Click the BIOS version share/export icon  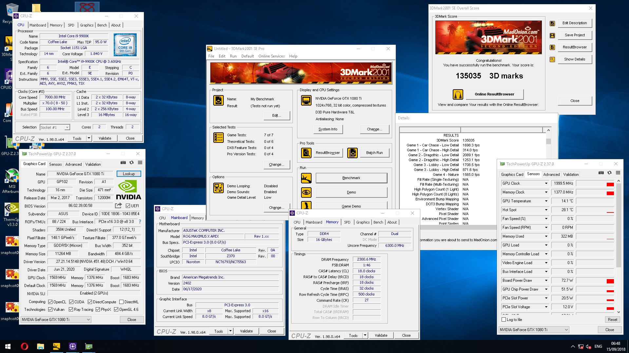tap(118, 206)
